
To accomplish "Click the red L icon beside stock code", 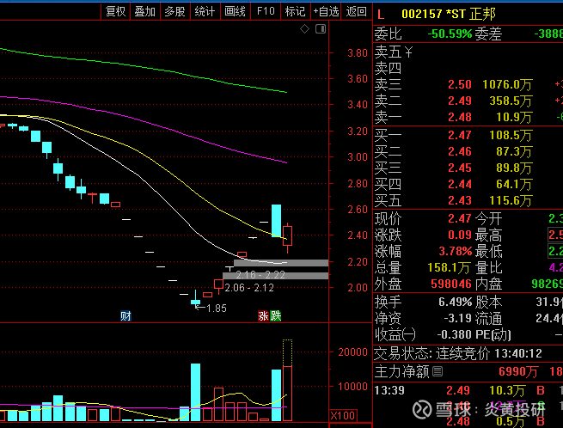I will 381,14.
